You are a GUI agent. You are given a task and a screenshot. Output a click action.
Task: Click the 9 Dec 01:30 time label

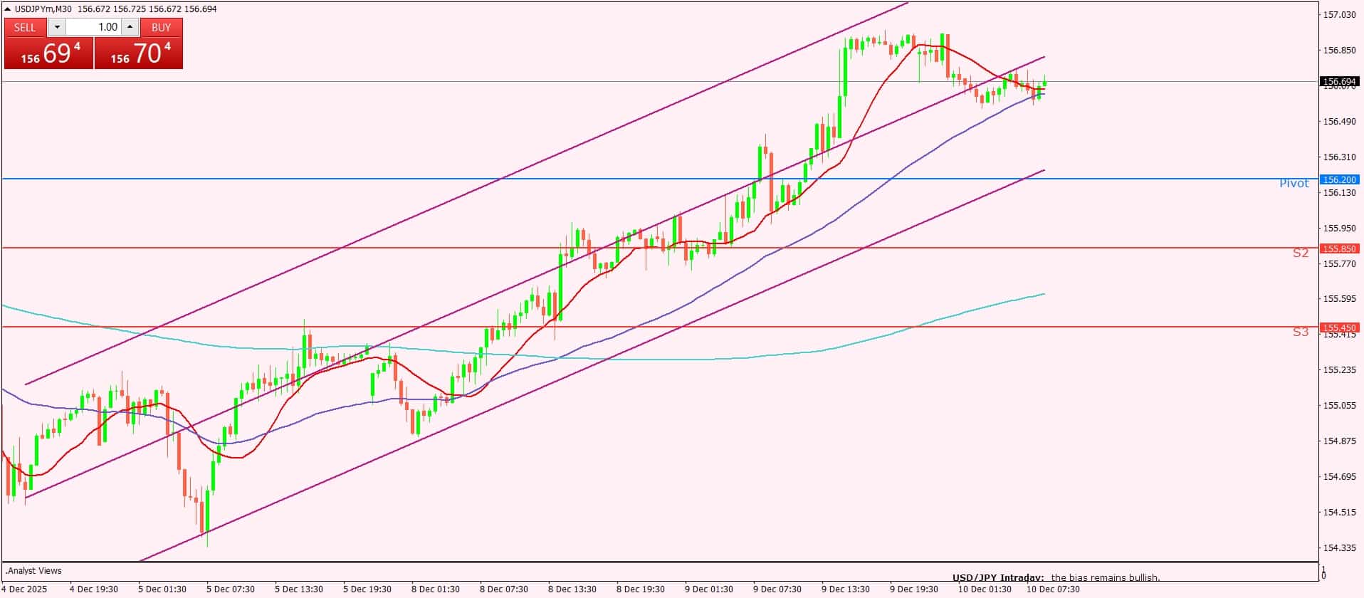[x=709, y=589]
